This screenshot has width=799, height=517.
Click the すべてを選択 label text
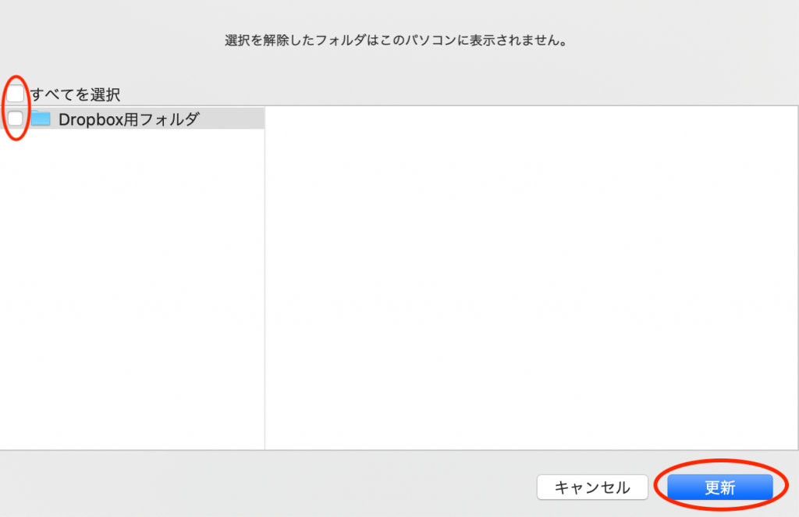pos(76,94)
